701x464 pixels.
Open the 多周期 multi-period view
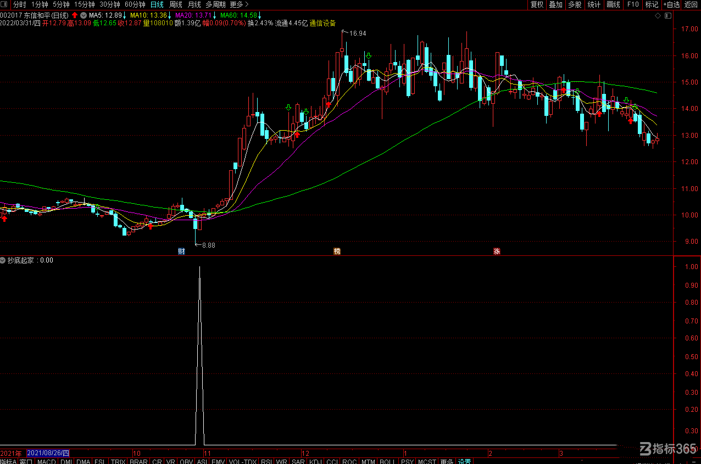pos(216,4)
